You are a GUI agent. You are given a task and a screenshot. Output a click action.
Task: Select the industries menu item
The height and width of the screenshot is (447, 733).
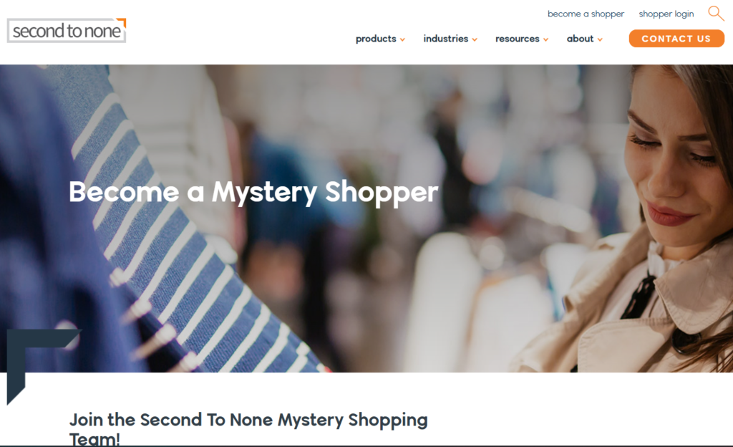[445, 39]
